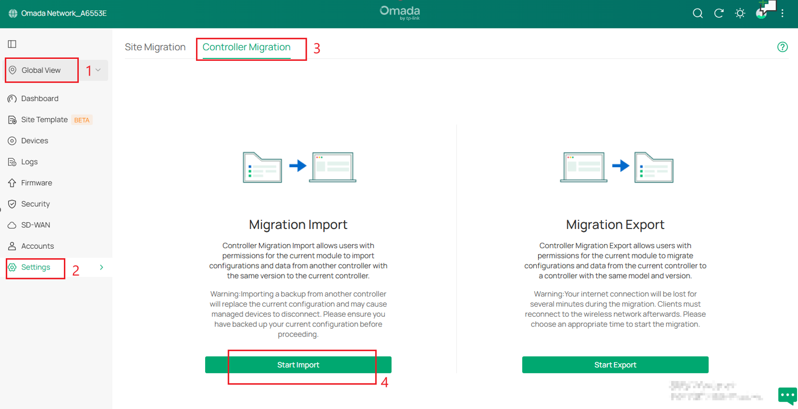This screenshot has width=798, height=409.
Task: Click the Omada logo in header
Action: point(400,13)
